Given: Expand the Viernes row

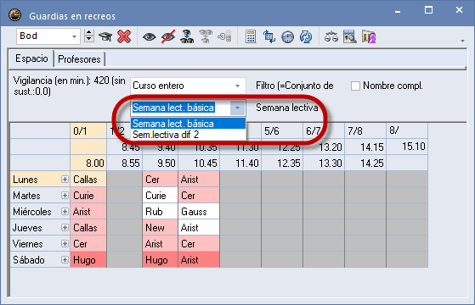Looking at the screenshot, I should [x=65, y=243].
